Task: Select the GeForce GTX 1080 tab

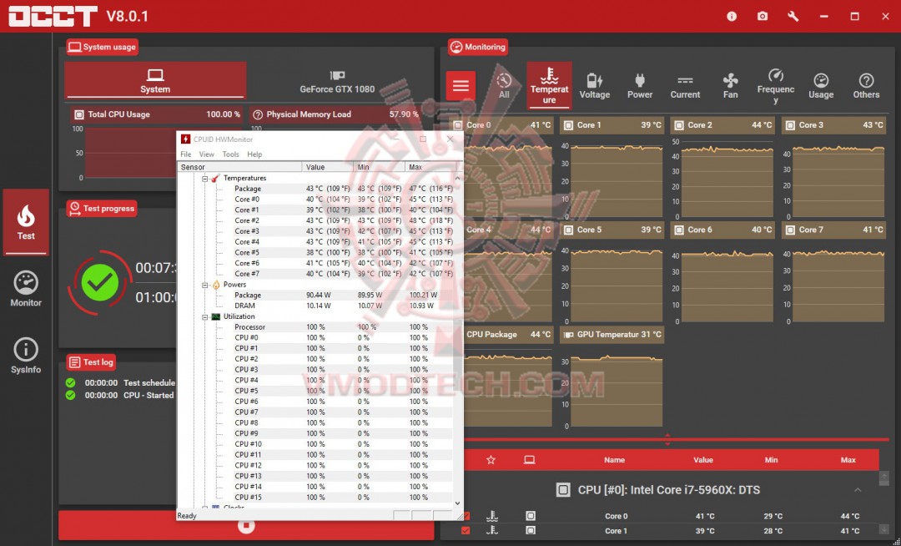Action: click(337, 80)
